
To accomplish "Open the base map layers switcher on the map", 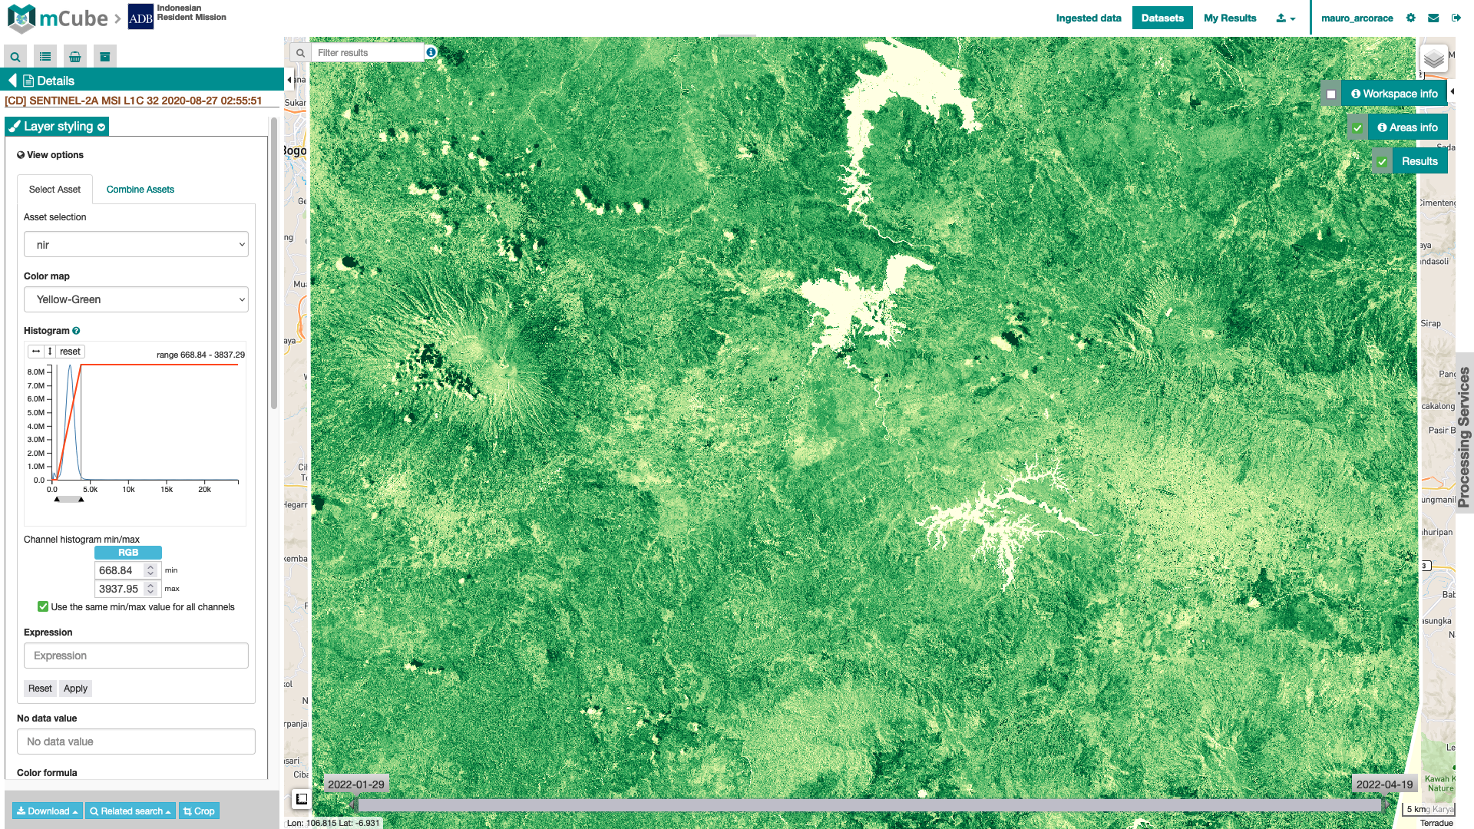I will (x=1433, y=57).
